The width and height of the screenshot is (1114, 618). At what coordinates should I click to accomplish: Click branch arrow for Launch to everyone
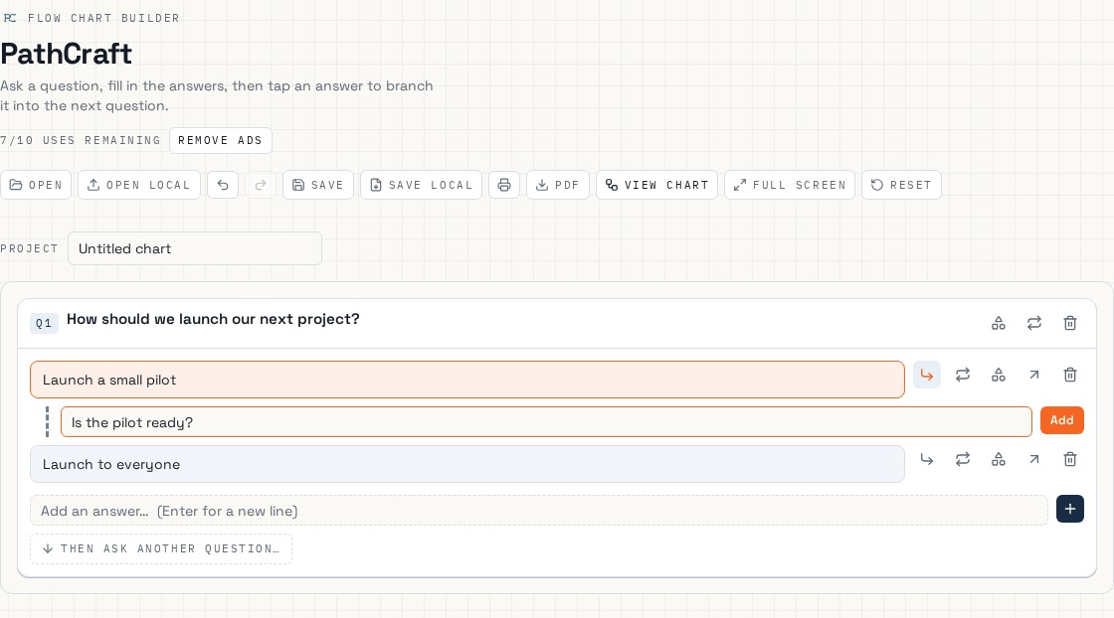[x=926, y=459]
